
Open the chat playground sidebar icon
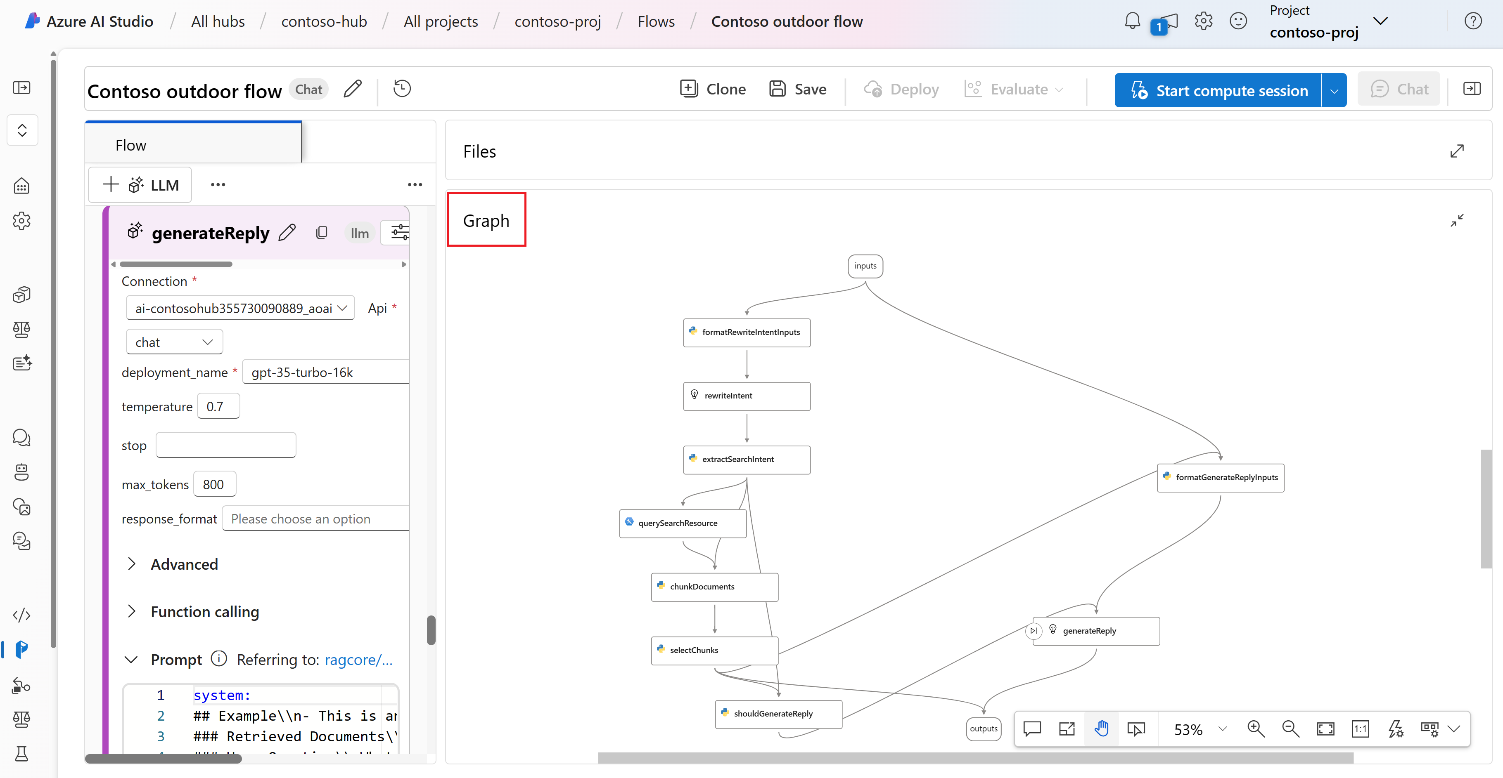[21, 437]
